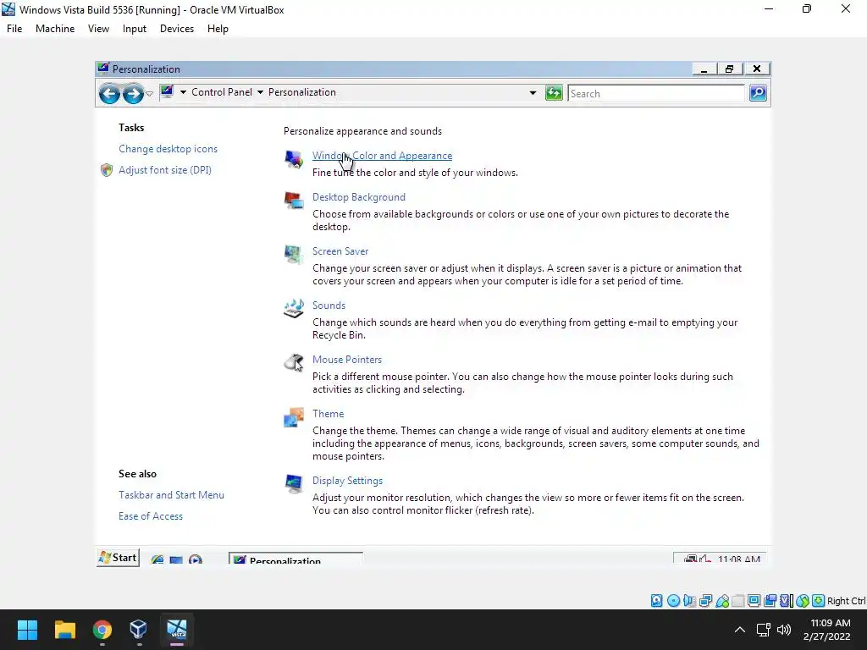Click the Mouse Pointers icon

point(294,362)
